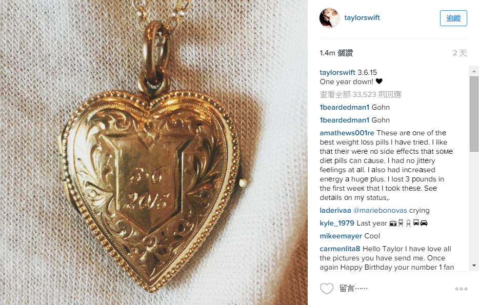Visit first 1beardedman1 commenter profile
Screen dimensions: 479x305
pos(345,107)
